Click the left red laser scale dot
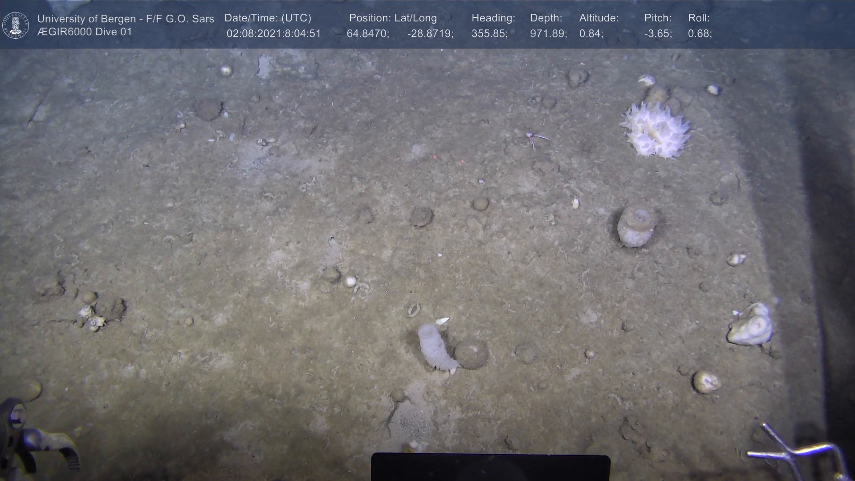Viewport: 855px width, 481px height. [x=435, y=157]
